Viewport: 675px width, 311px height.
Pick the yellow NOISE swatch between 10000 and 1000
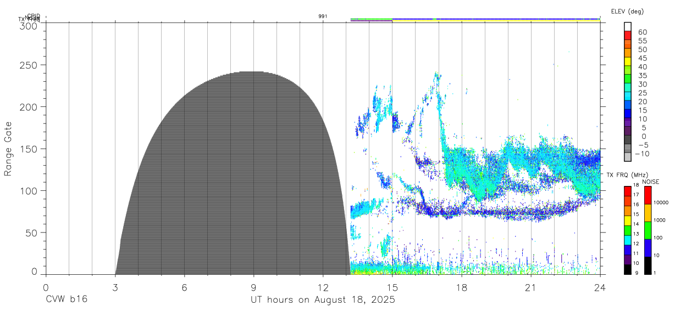[648, 212]
